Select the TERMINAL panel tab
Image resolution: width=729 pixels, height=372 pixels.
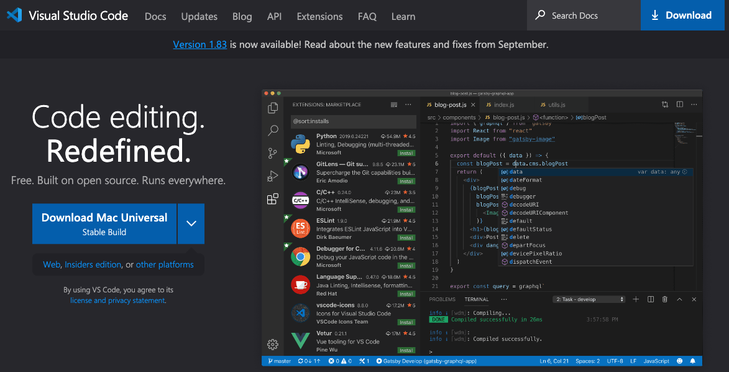tap(477, 299)
